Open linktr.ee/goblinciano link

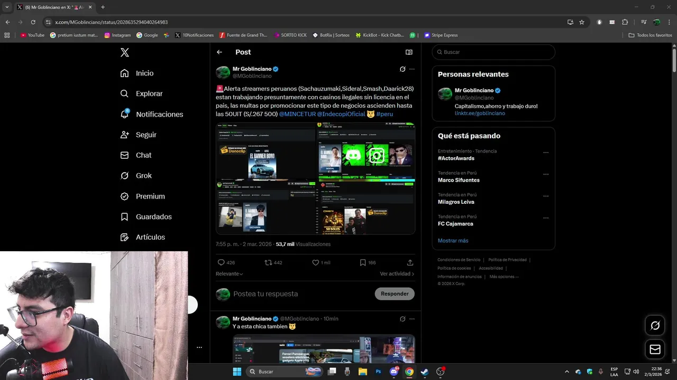(480, 113)
